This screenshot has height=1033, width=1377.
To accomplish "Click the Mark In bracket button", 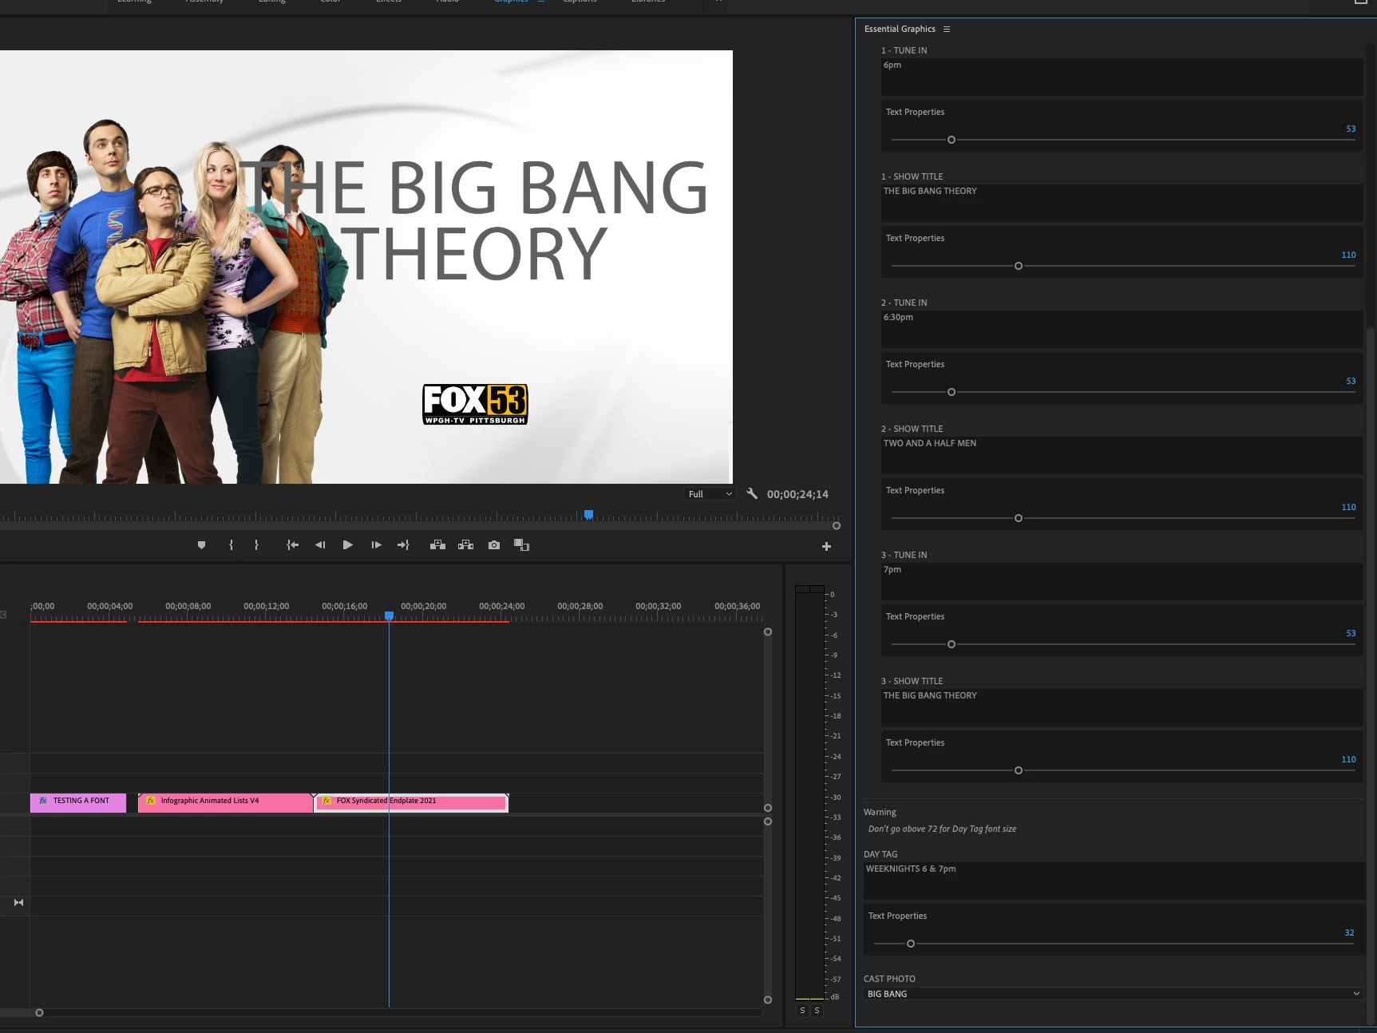I will click(231, 545).
